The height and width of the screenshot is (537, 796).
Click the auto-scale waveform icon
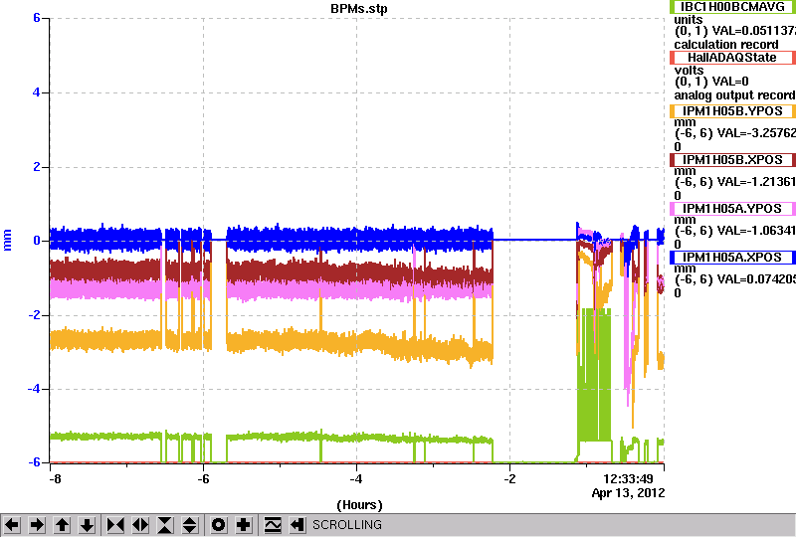(x=273, y=525)
